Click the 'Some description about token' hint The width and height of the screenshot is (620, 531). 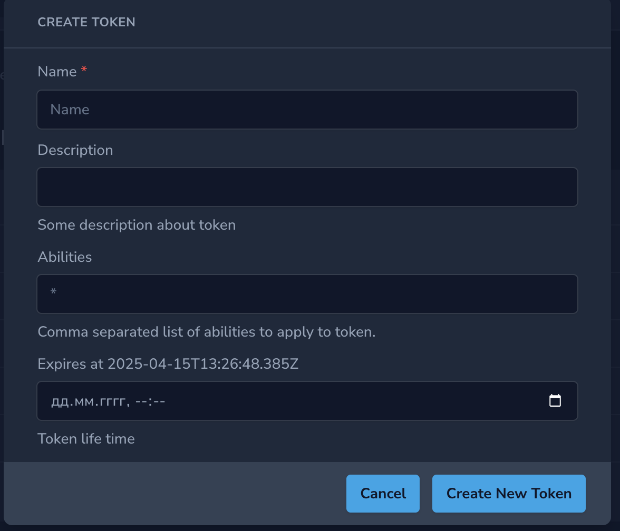pos(137,225)
